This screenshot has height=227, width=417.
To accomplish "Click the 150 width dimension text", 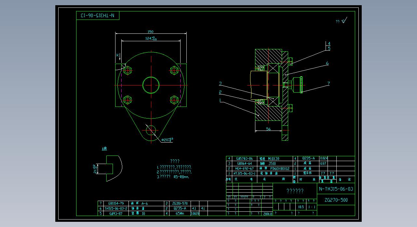I will pos(150,32).
